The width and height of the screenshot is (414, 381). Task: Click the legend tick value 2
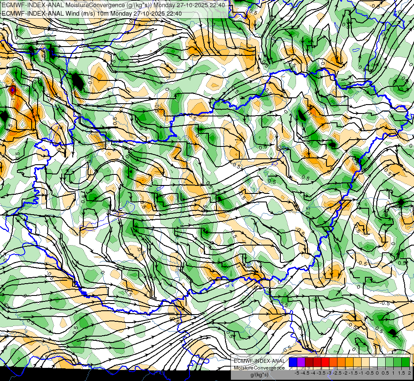coord(409,373)
